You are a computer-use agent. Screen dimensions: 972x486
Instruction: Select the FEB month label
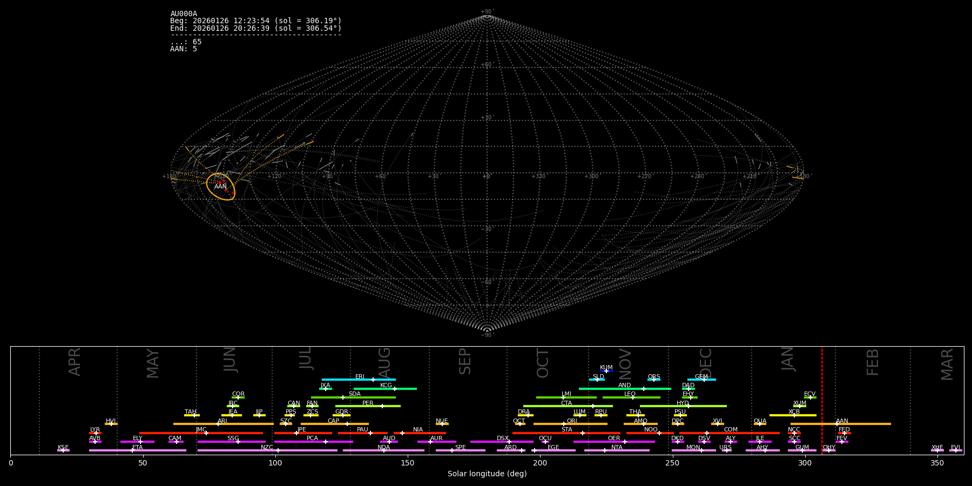click(x=873, y=362)
